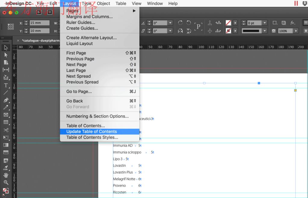The height and width of the screenshot is (198, 308).
Task: Expand Pages submenu in Layout menu
Action: pos(134,11)
